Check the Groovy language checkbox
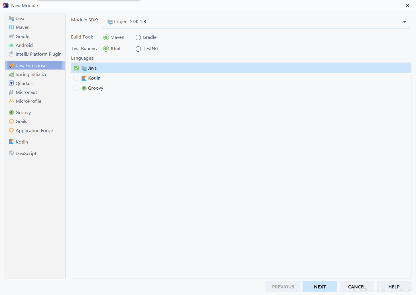 coord(76,88)
